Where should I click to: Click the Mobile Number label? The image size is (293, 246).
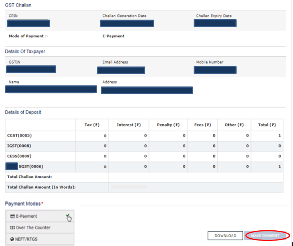tap(210, 62)
